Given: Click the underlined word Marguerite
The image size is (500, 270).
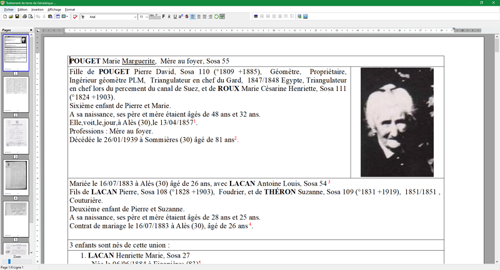Looking at the screenshot, I should 138,61.
